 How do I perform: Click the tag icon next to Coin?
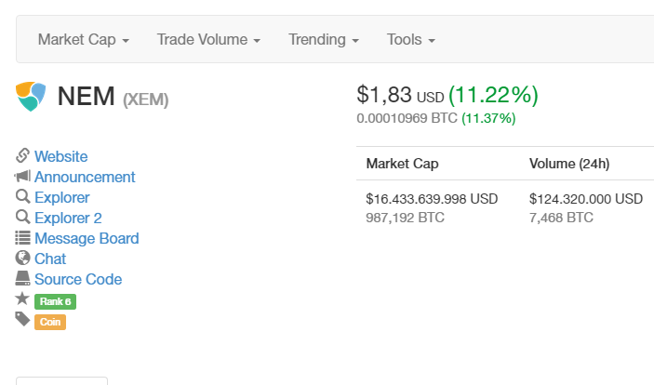[23, 320]
